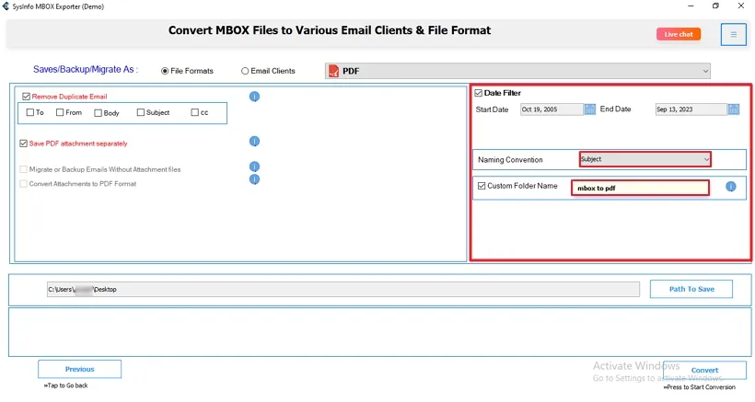Toggle the Date Filter checkbox

click(478, 93)
